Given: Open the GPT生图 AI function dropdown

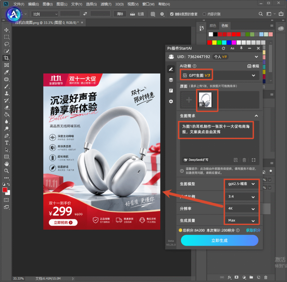Looking at the screenshot, I should pos(220,75).
